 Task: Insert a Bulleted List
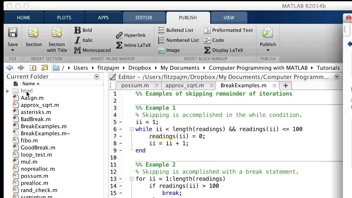pyautogui.click(x=176, y=30)
